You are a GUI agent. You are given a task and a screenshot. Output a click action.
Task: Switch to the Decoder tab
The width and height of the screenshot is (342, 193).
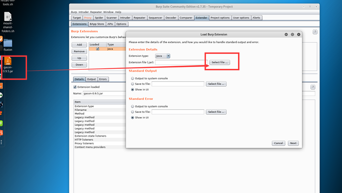171,18
